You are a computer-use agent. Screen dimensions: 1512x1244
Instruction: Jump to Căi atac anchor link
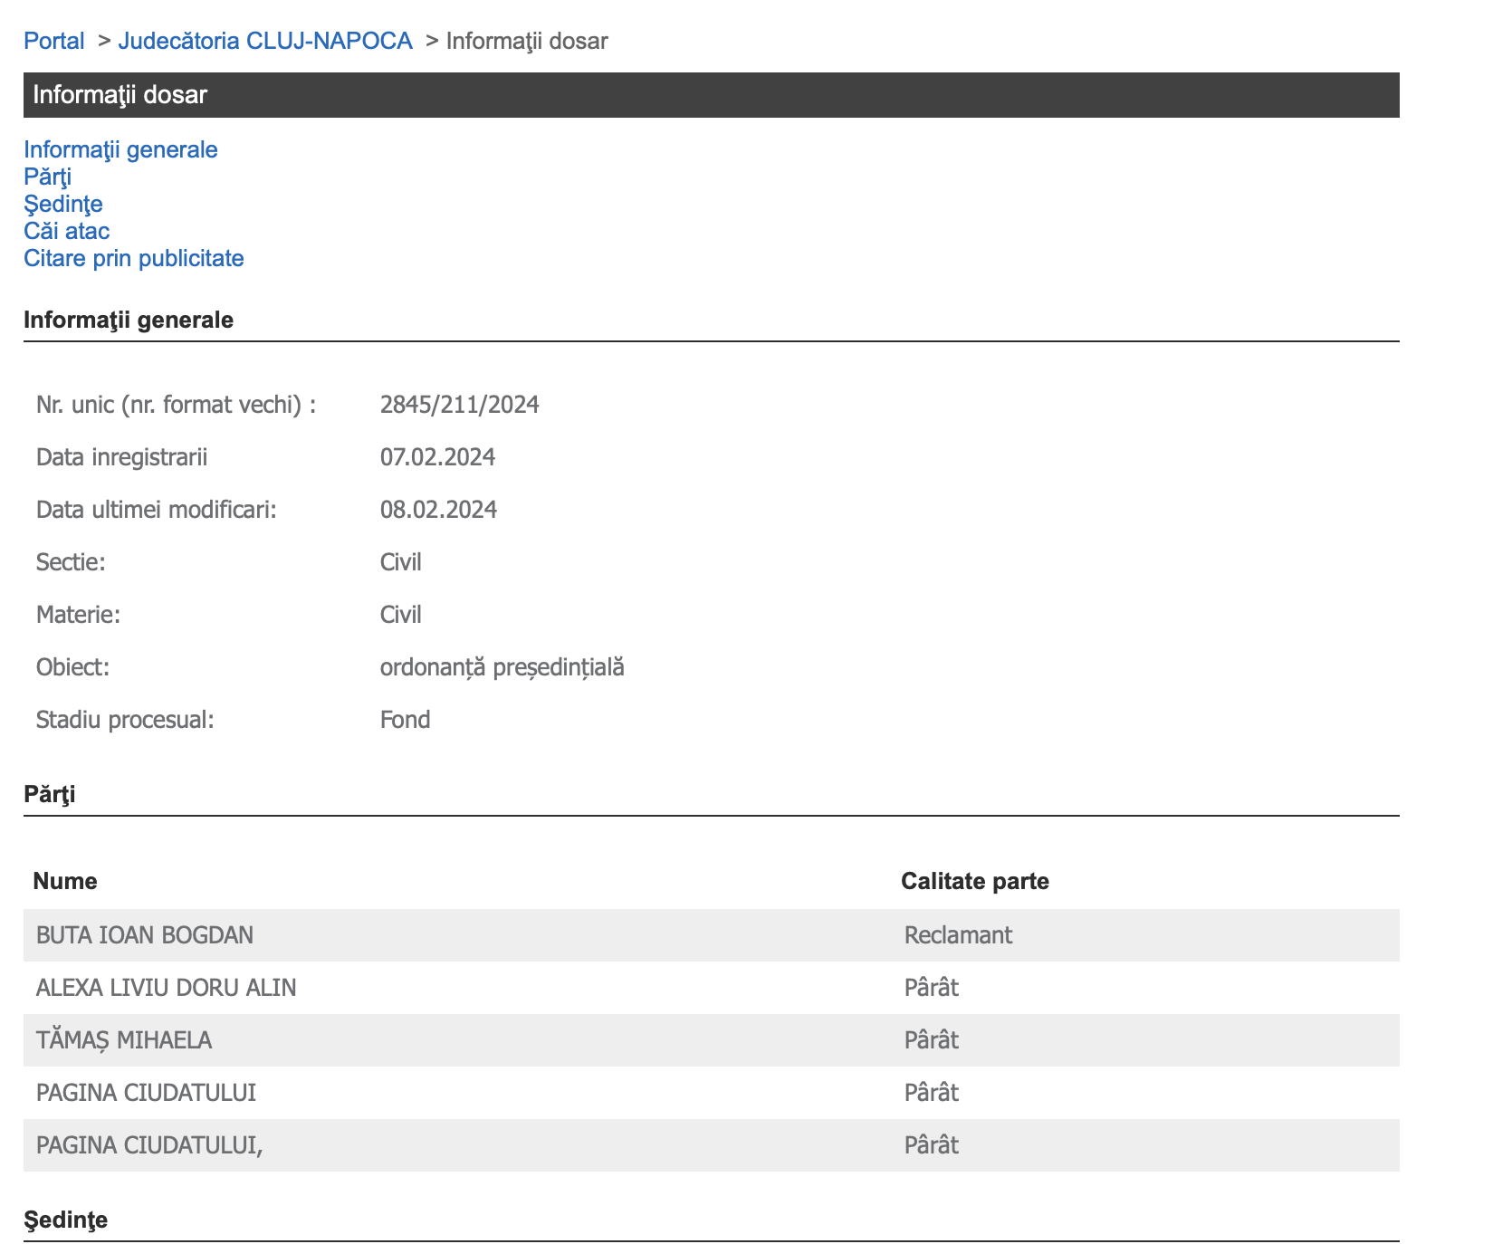coord(66,231)
